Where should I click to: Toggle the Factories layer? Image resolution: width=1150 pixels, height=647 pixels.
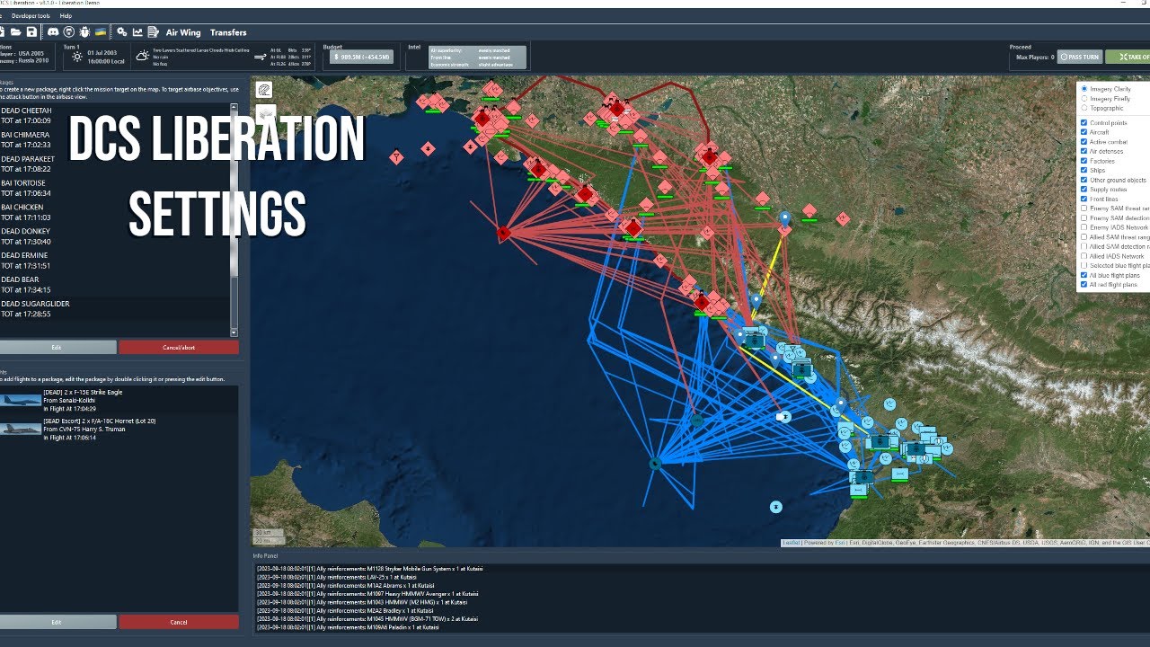[x=1084, y=161]
